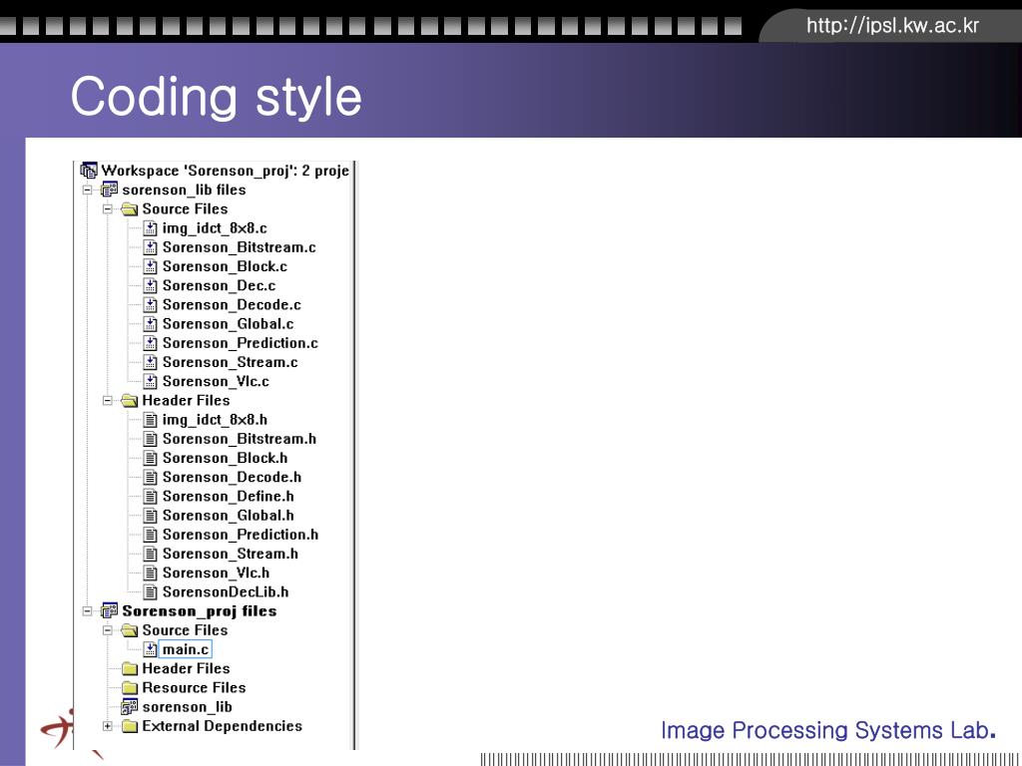Viewport: 1022px width, 766px height.
Task: Select Sorenson_Dec.c in the tree
Action: (x=219, y=286)
